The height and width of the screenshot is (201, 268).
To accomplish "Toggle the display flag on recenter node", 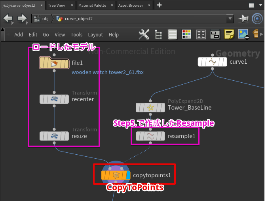I will tap(67, 99).
